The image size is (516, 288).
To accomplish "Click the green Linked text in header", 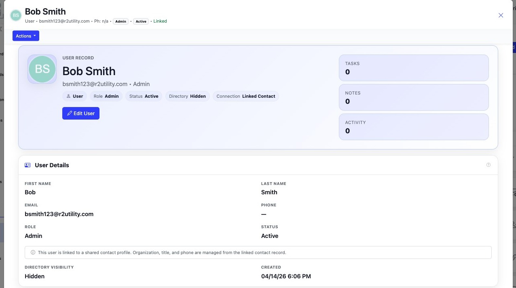I will (160, 21).
